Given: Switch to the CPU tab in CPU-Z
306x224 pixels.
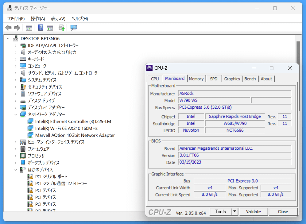Looking at the screenshot, I should tap(155, 79).
